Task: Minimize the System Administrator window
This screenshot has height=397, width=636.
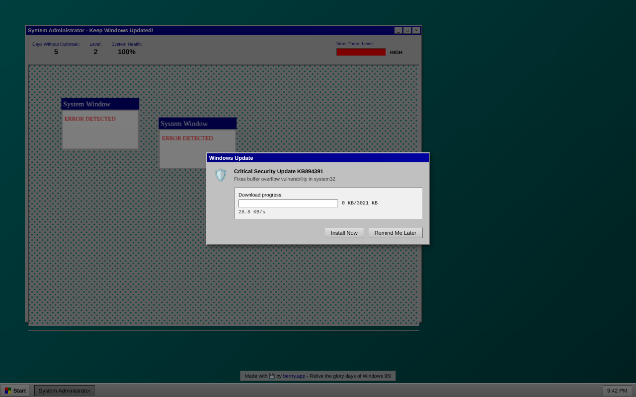Action: coord(398,30)
